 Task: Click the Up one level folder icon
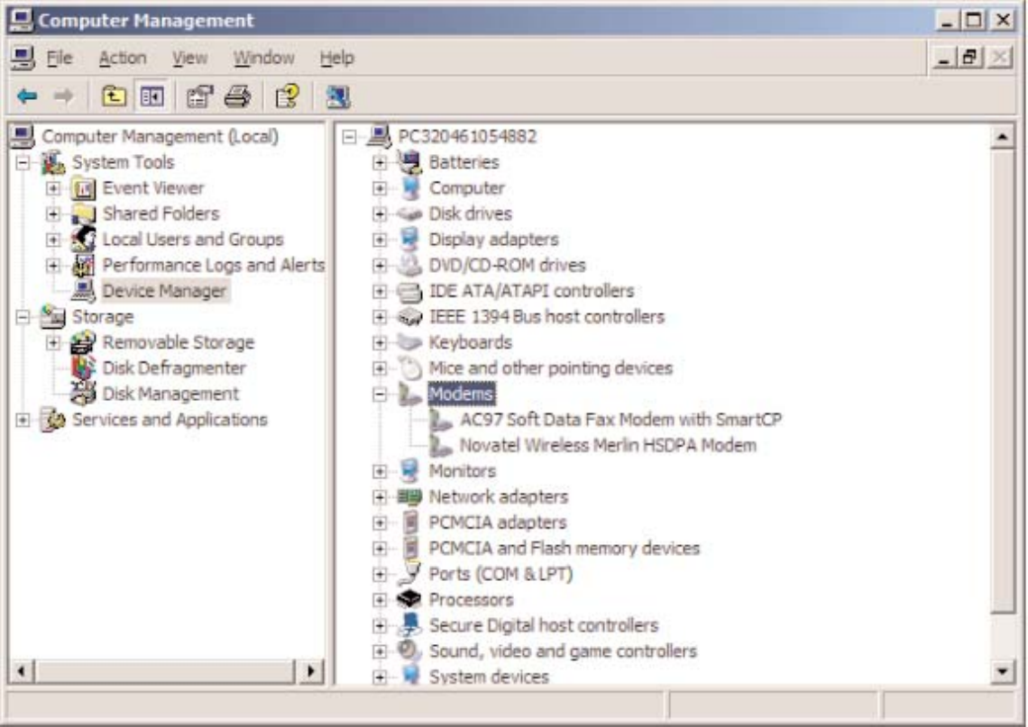(x=114, y=97)
